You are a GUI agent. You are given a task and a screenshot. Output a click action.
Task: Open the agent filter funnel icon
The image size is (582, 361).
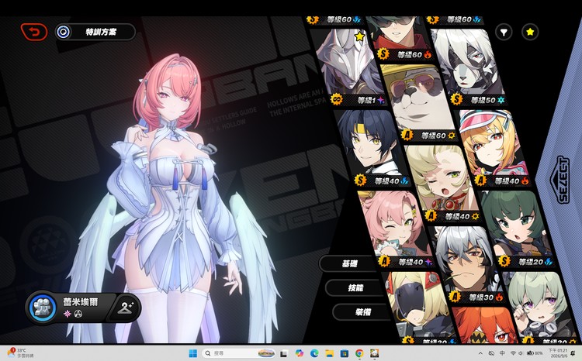click(x=504, y=33)
